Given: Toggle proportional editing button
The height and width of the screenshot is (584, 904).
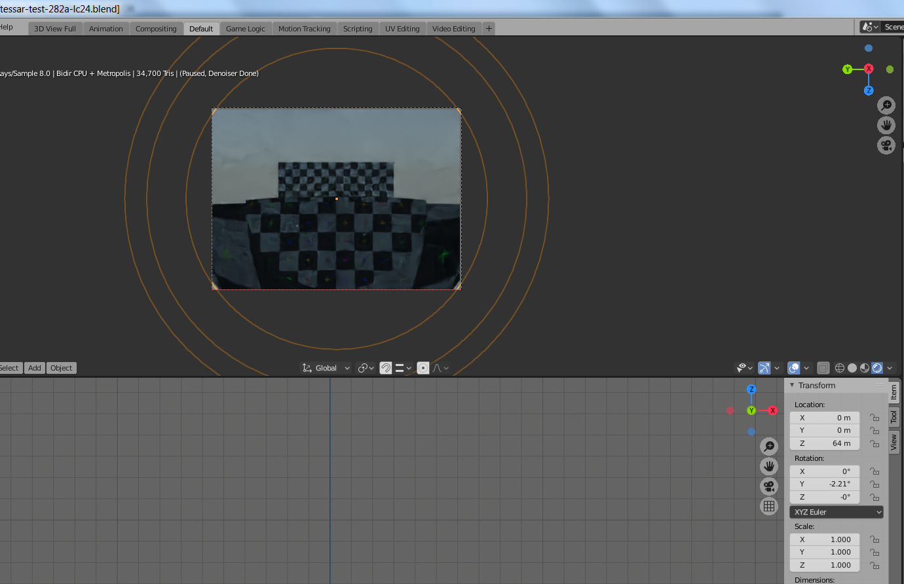Looking at the screenshot, I should point(423,368).
